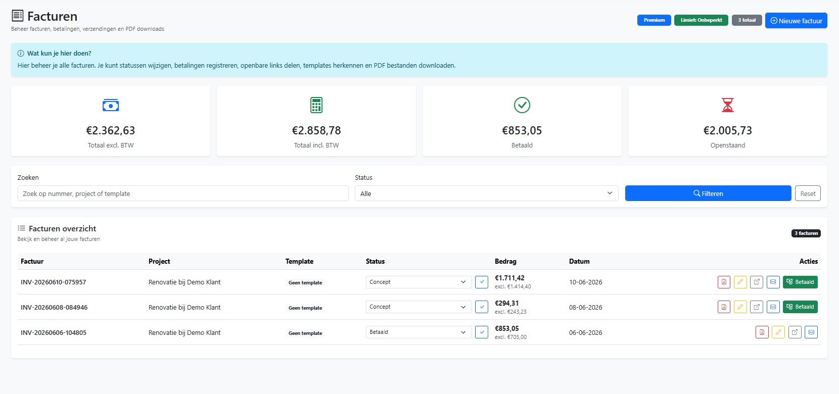Viewport: 839px width, 394px height.
Task: Edit invoice INV-20260606-104805 with pencil icon
Action: (x=778, y=332)
